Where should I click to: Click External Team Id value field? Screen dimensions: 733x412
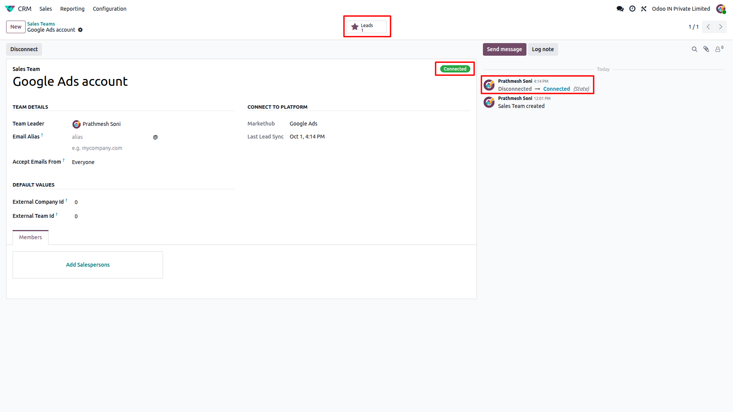pos(76,216)
